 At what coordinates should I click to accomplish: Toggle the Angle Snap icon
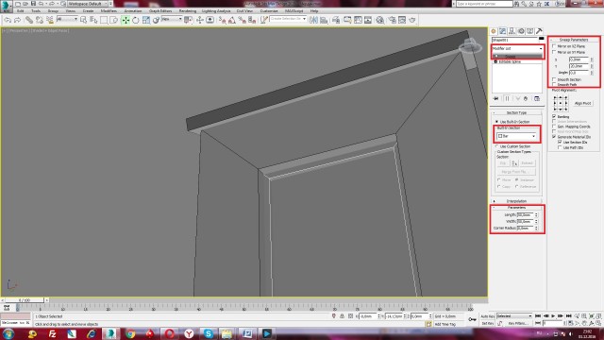pyautogui.click(x=232, y=20)
